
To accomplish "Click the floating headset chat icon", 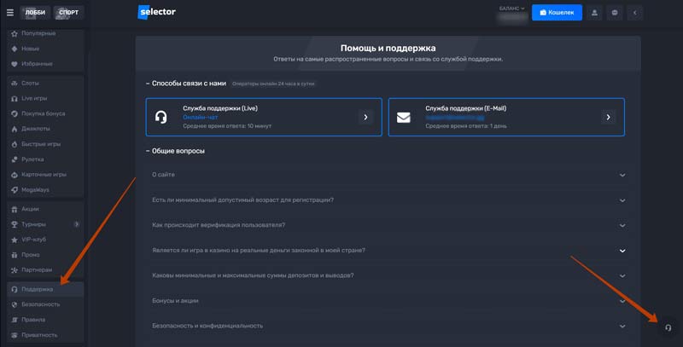I will [668, 328].
